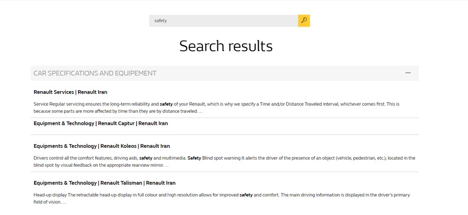
Task: Click the Car Specifications and Equipement header
Action: (x=95, y=73)
